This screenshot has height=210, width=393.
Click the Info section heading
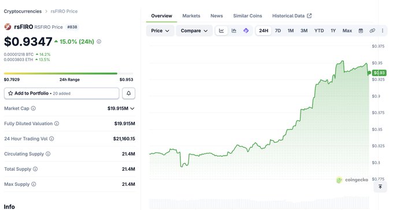pyautogui.click(x=9, y=207)
